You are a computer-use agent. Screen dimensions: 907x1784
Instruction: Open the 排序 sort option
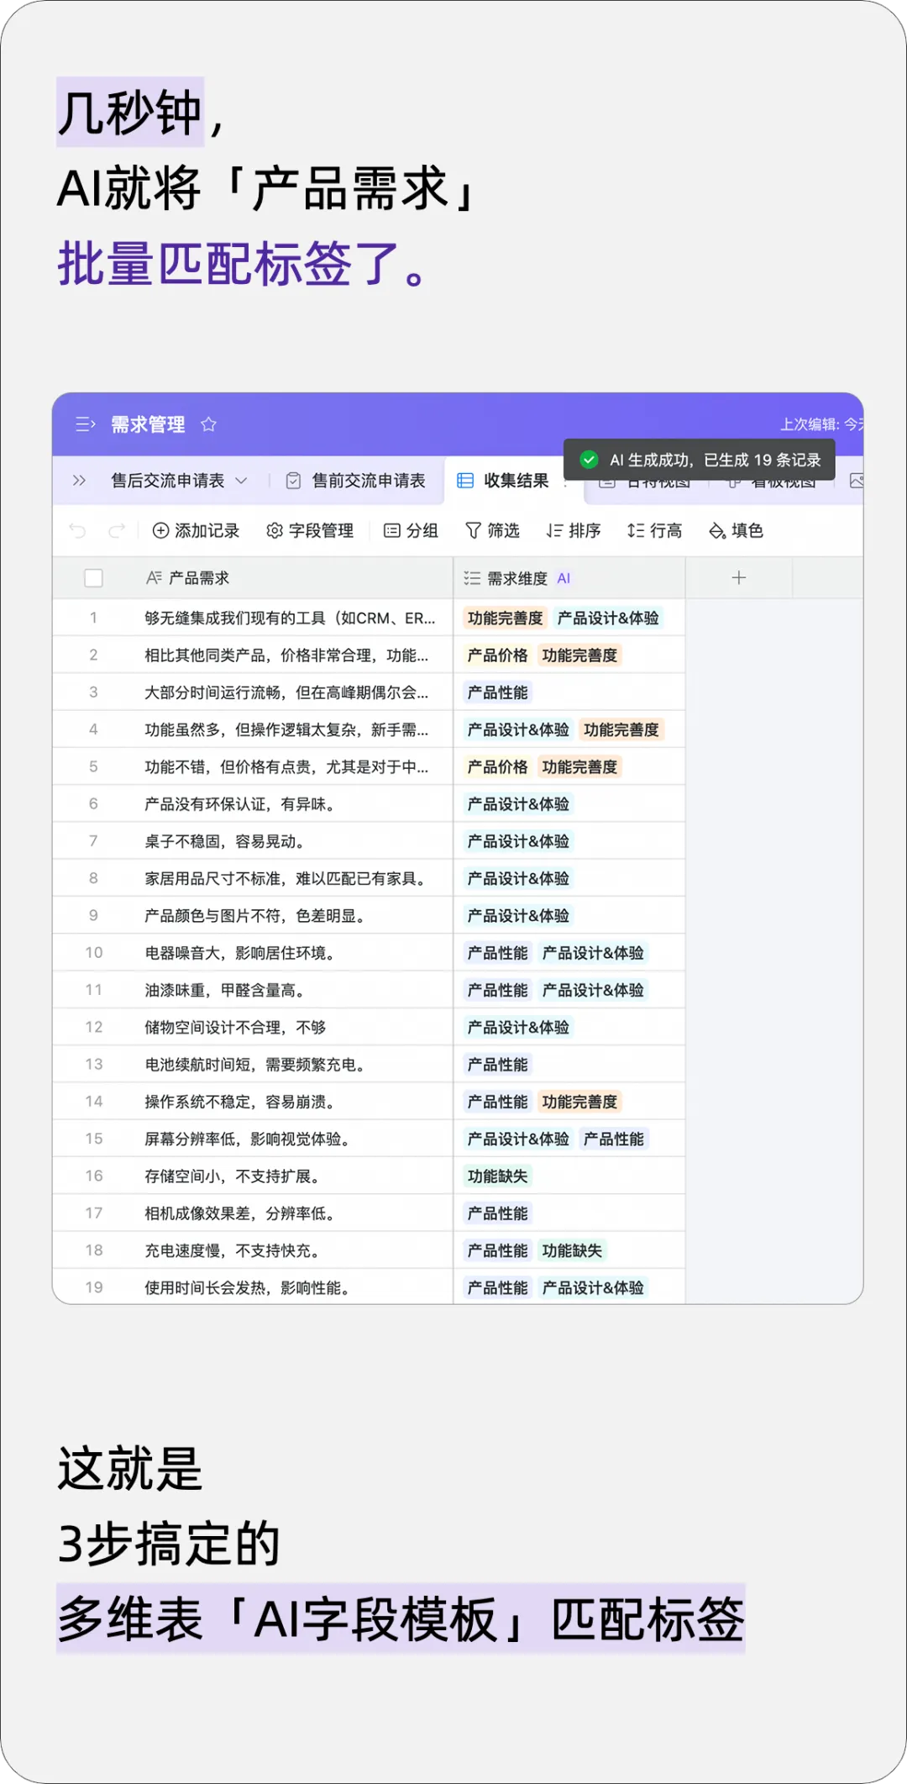(574, 530)
